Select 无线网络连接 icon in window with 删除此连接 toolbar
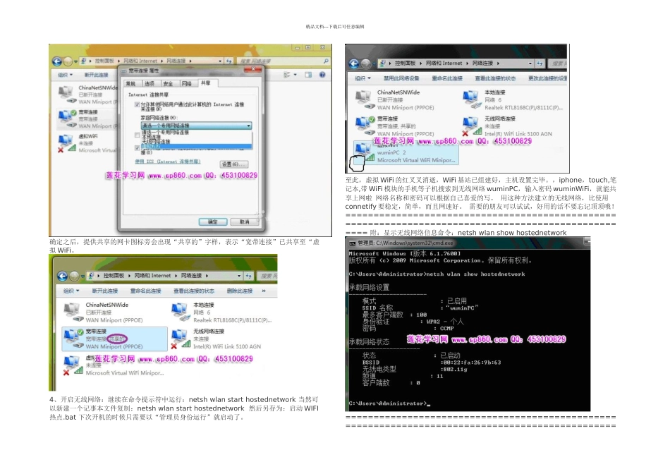Image resolution: width=670 pixels, height=474 pixels. pos(180,339)
